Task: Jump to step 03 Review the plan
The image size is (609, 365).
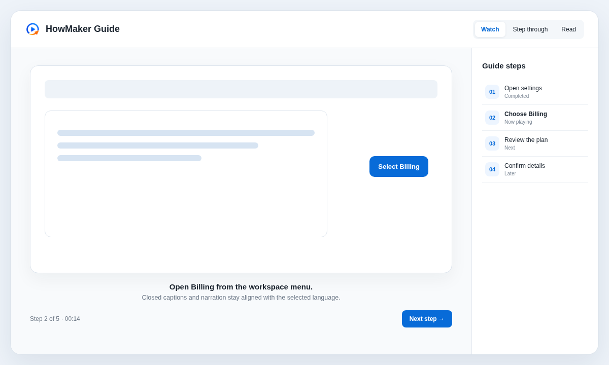Action: [x=535, y=143]
